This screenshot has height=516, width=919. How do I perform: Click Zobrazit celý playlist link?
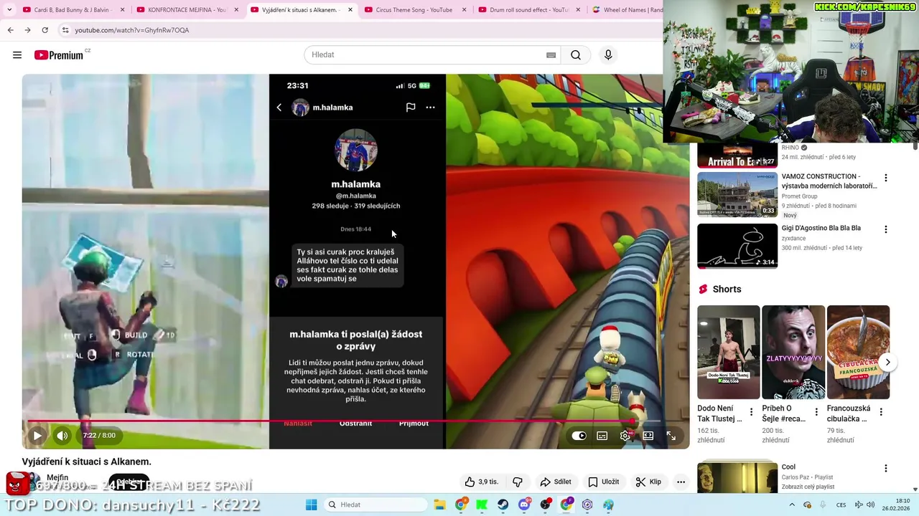808,487
